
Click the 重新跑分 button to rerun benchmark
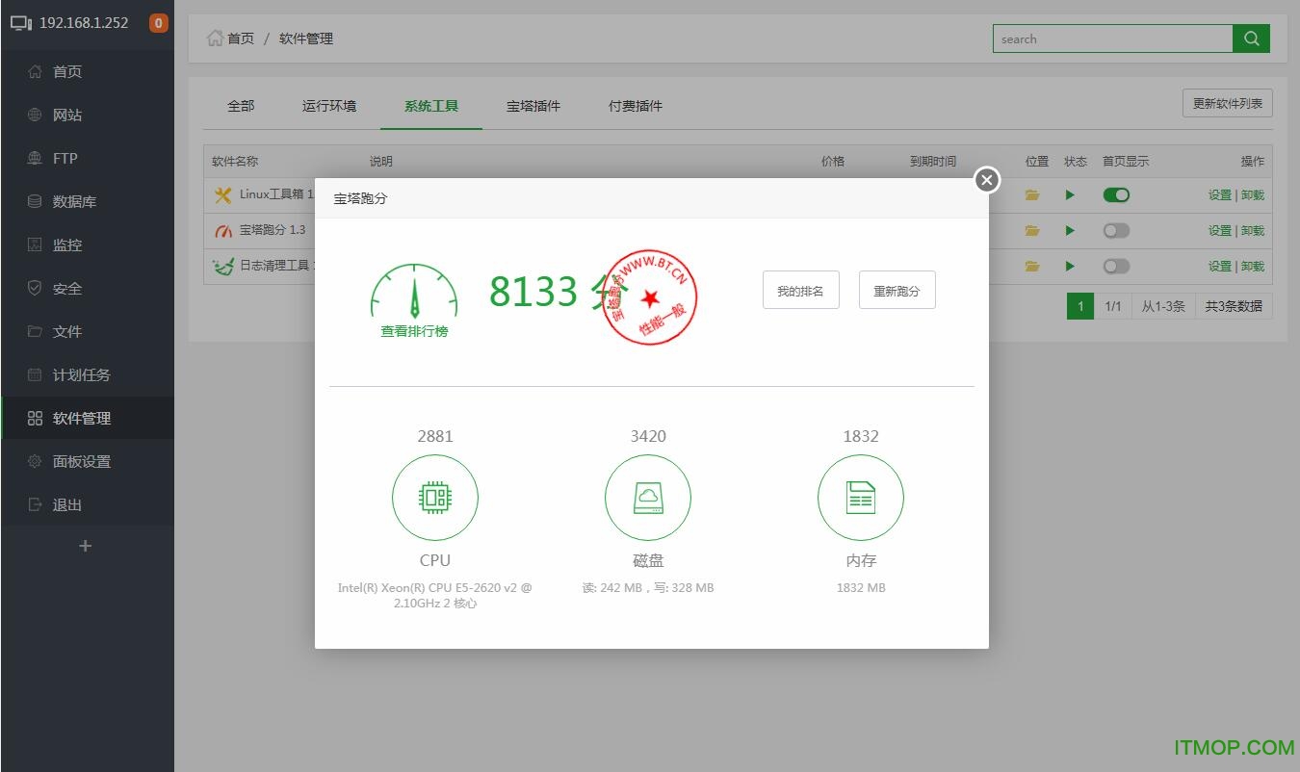(897, 289)
